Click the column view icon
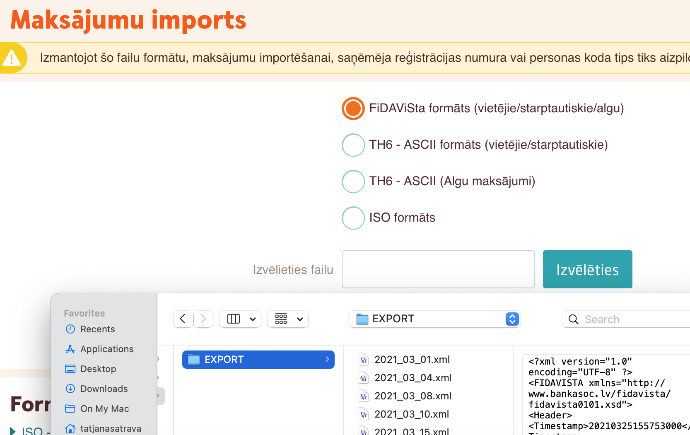 [234, 319]
